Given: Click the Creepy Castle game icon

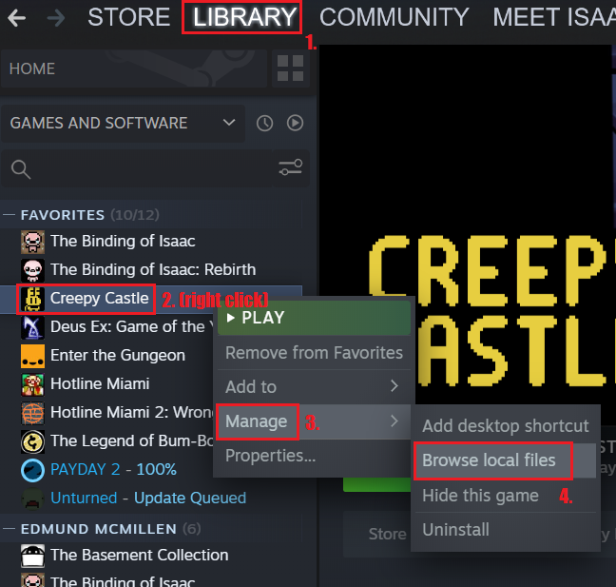Looking at the screenshot, I should [32, 299].
